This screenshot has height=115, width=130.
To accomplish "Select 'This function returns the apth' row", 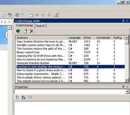I will click(70, 49).
